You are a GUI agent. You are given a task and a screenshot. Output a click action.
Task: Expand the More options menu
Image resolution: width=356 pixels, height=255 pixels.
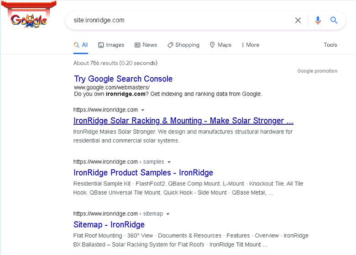pos(250,45)
